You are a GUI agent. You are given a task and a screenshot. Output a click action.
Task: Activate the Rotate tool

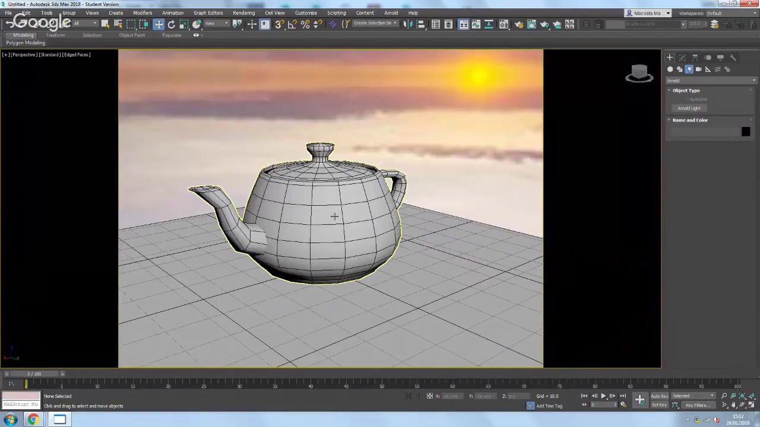(171, 24)
